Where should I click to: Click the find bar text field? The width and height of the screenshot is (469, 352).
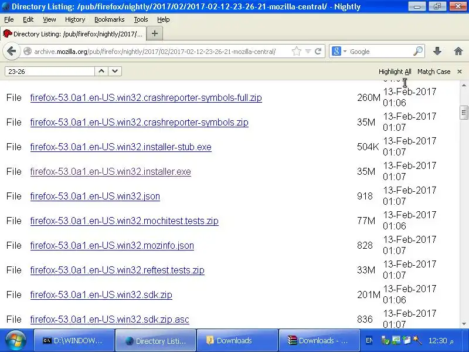point(50,71)
